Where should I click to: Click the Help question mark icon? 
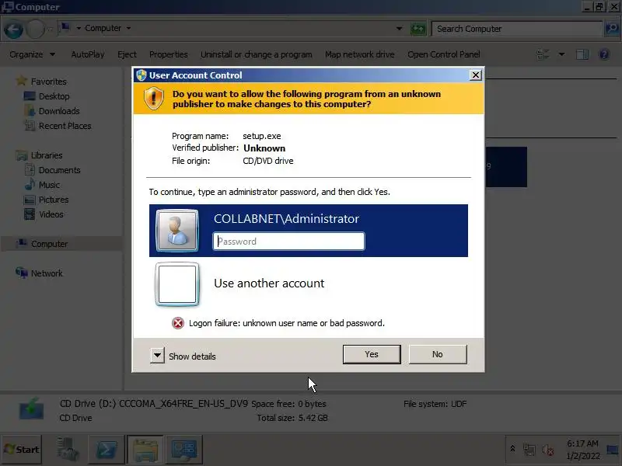tap(604, 54)
